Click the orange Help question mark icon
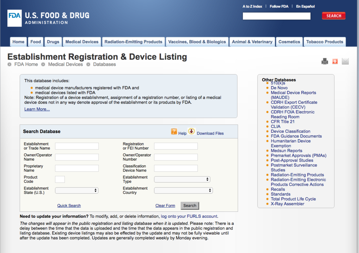Image resolution: width=359 pixels, height=253 pixels. pos(174,131)
